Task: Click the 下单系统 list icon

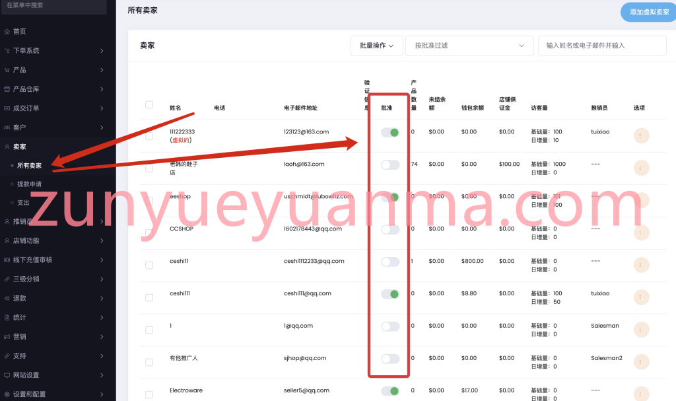Action: (x=7, y=50)
